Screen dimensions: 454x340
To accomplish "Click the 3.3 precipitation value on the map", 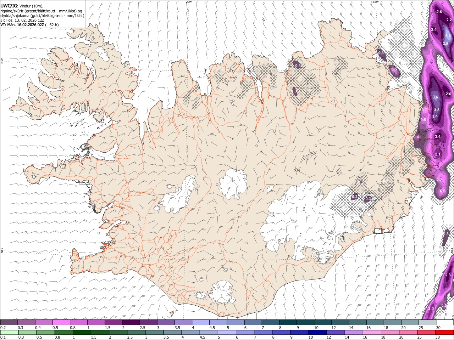I will (x=437, y=110).
